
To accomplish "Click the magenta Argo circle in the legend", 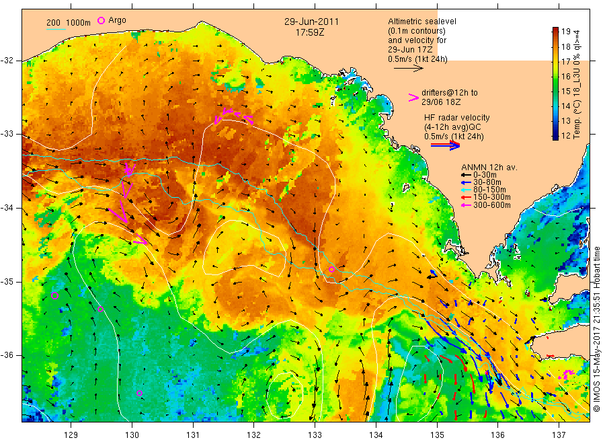I will [101, 20].
